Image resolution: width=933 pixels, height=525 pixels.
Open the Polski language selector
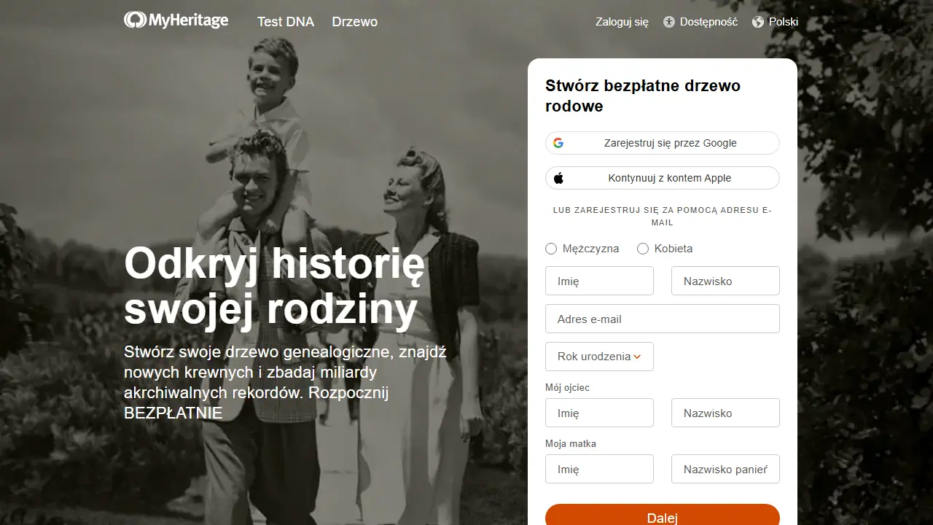776,22
